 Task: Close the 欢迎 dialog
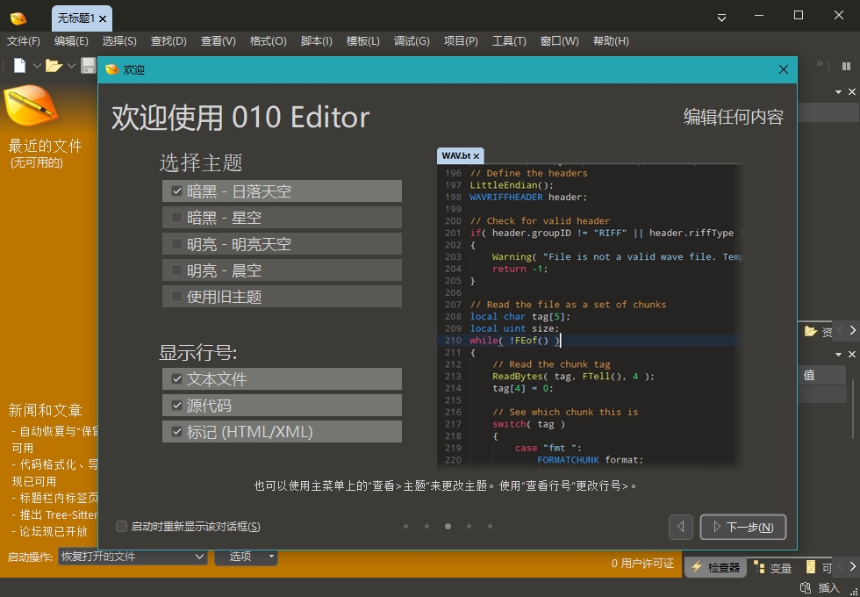[x=783, y=69]
